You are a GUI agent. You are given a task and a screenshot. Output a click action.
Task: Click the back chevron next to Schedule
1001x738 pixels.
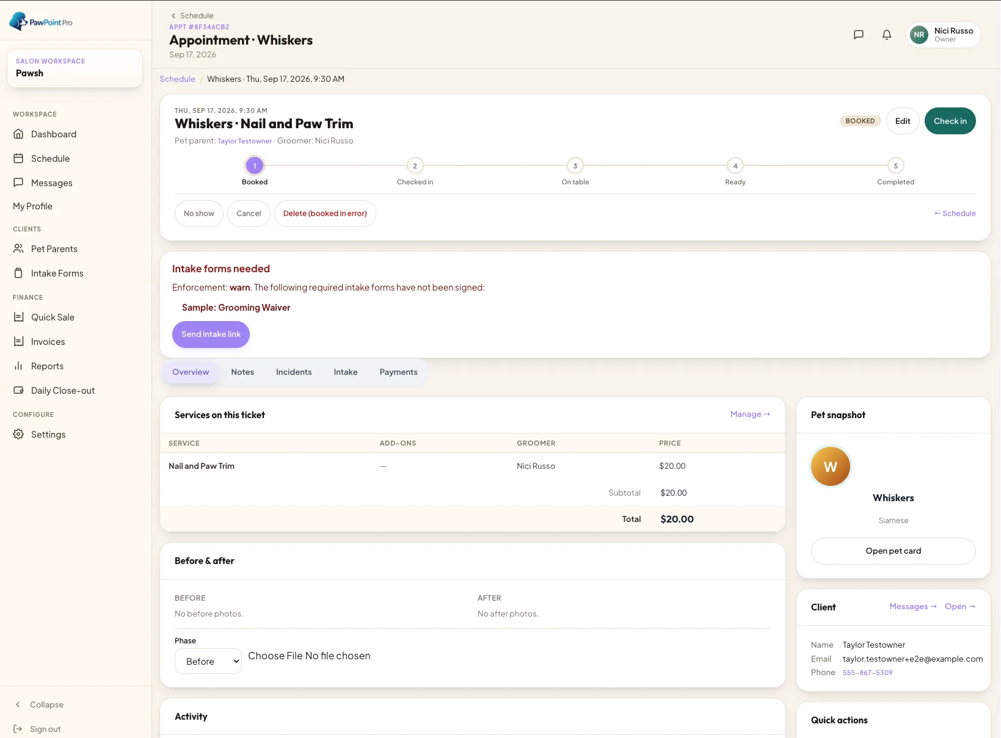(173, 16)
